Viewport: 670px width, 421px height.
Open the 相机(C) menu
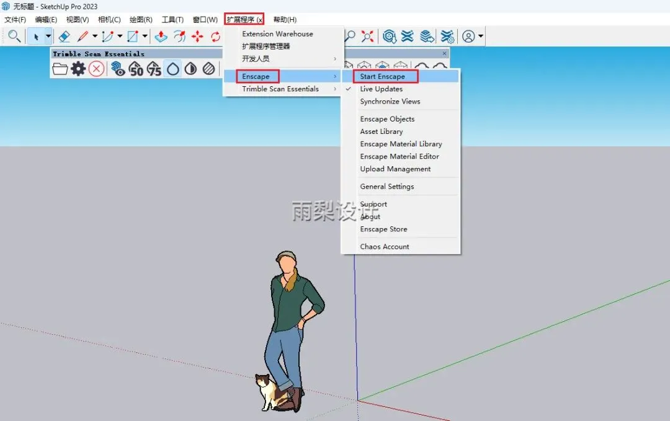click(x=109, y=20)
